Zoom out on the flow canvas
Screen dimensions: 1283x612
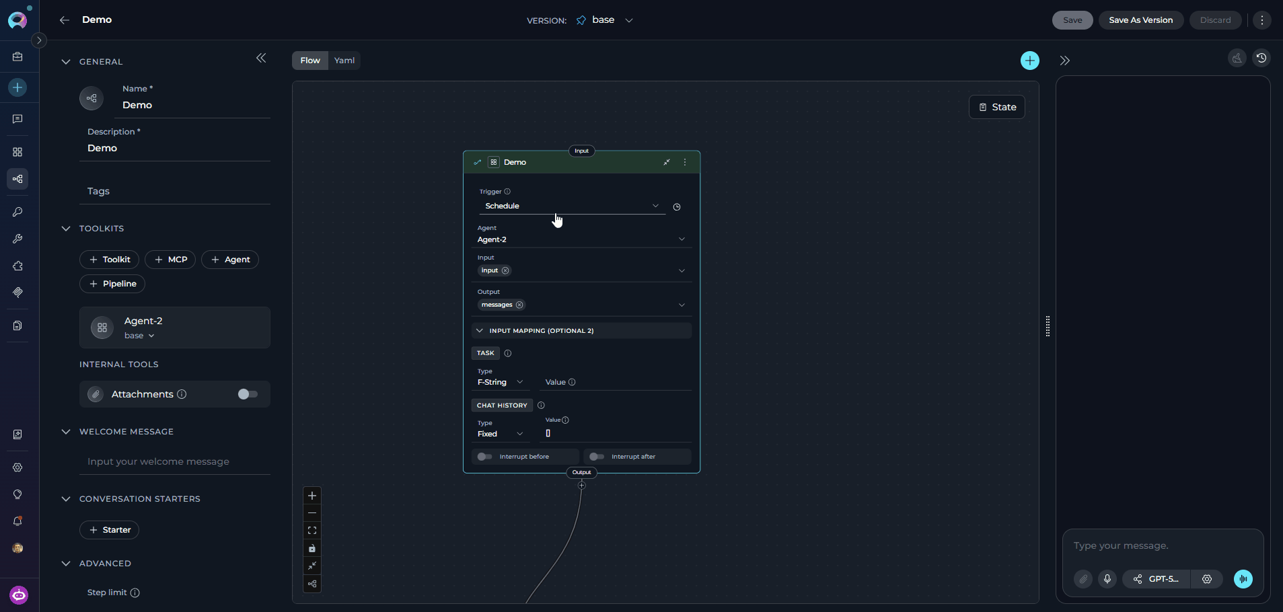[312, 513]
